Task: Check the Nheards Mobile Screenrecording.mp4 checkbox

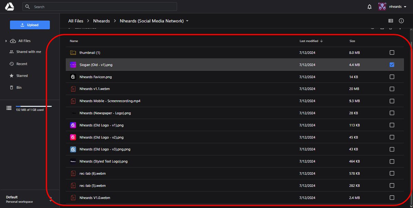Action: 392,101
